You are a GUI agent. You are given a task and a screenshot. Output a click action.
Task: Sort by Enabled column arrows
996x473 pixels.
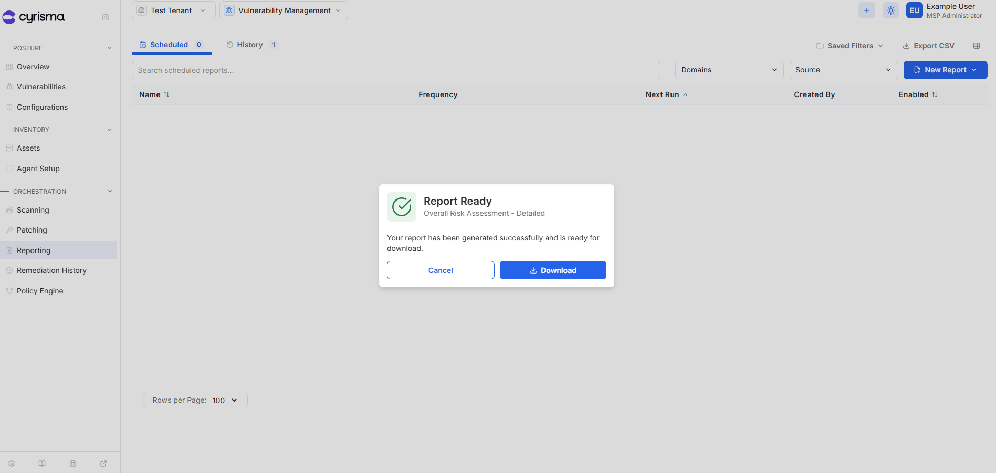click(x=935, y=94)
